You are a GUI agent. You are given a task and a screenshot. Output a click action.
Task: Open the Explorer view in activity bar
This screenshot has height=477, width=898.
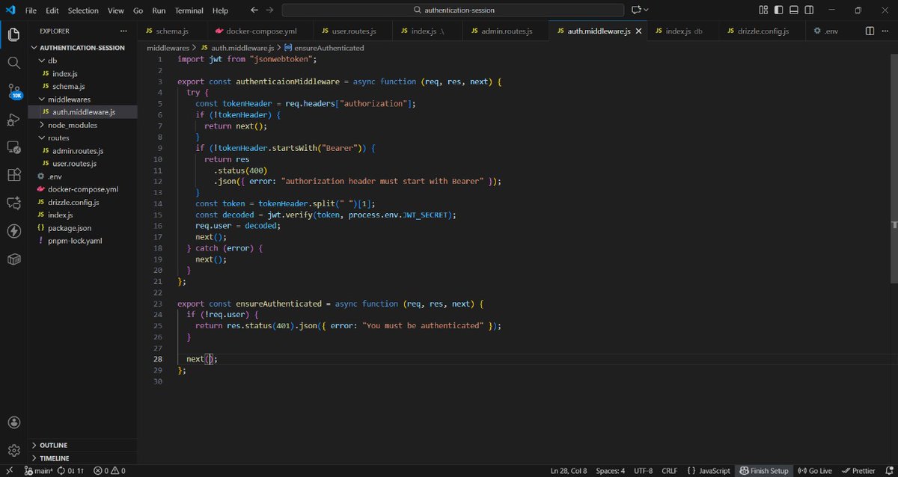[x=13, y=34]
